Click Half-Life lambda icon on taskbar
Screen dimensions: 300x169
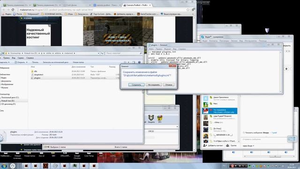pos(45,166)
